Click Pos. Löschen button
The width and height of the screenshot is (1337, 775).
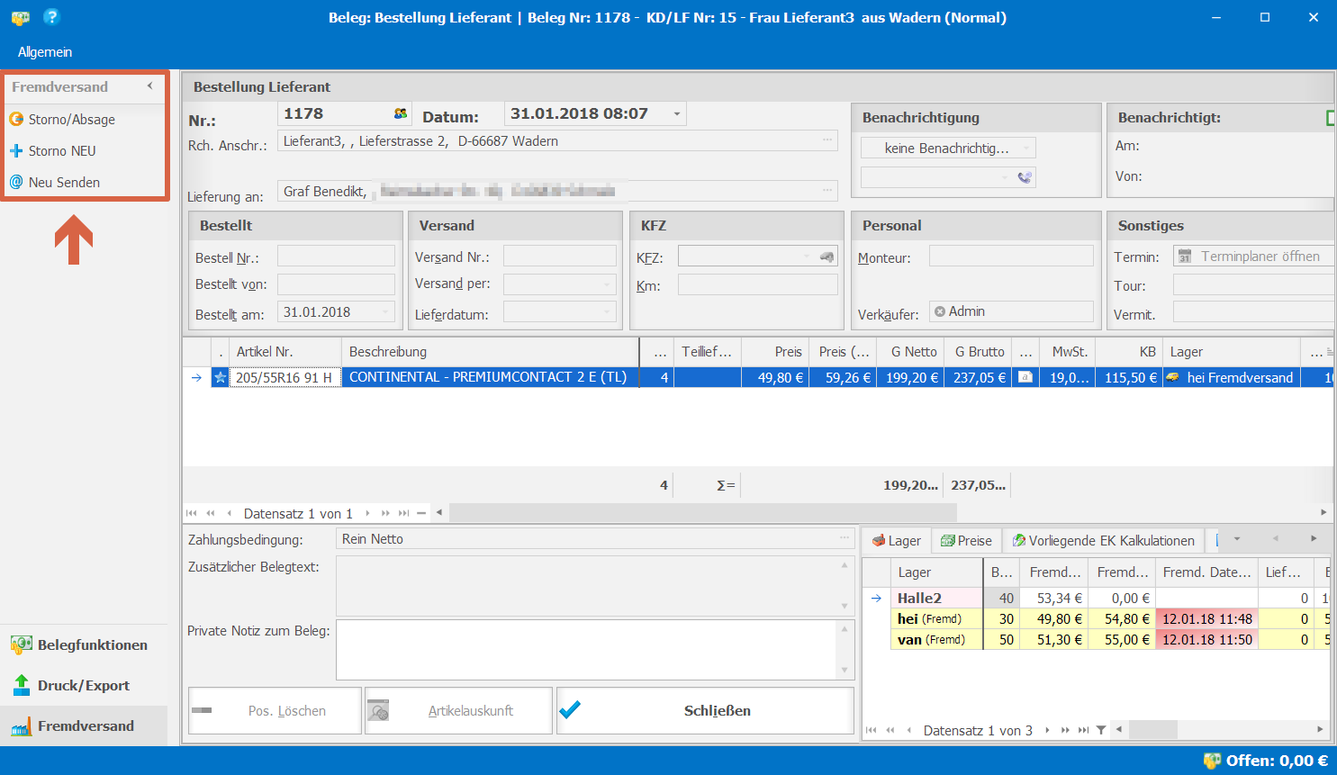[275, 710]
